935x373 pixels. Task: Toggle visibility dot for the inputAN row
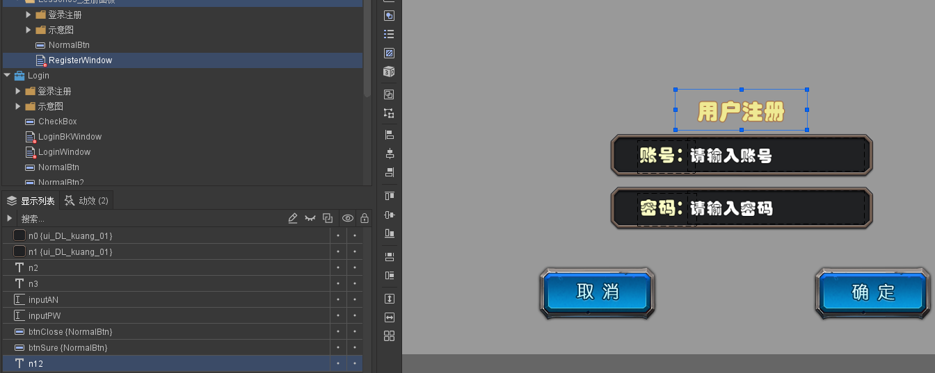[x=338, y=300]
